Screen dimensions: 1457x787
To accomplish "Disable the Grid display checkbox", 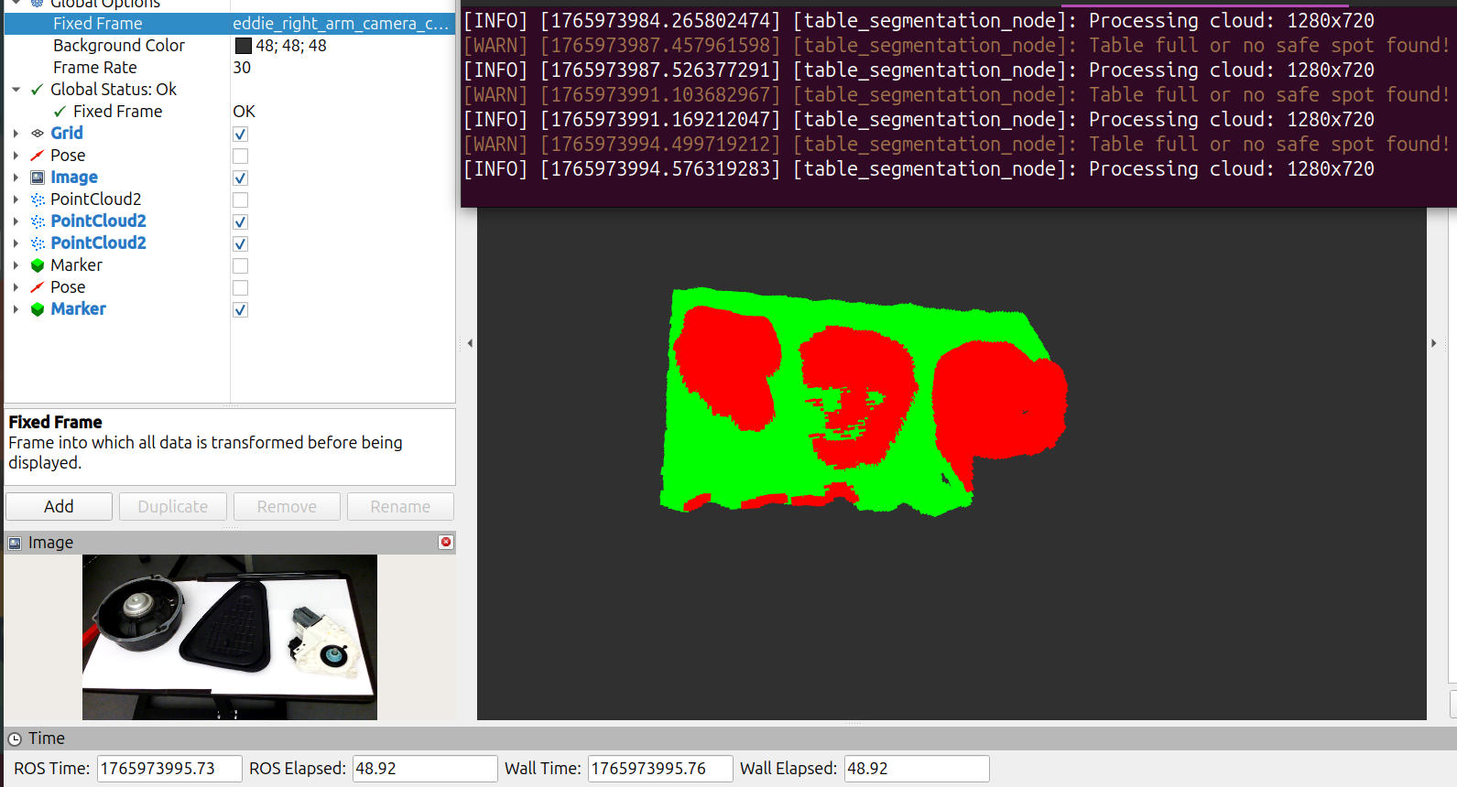I will point(241,135).
